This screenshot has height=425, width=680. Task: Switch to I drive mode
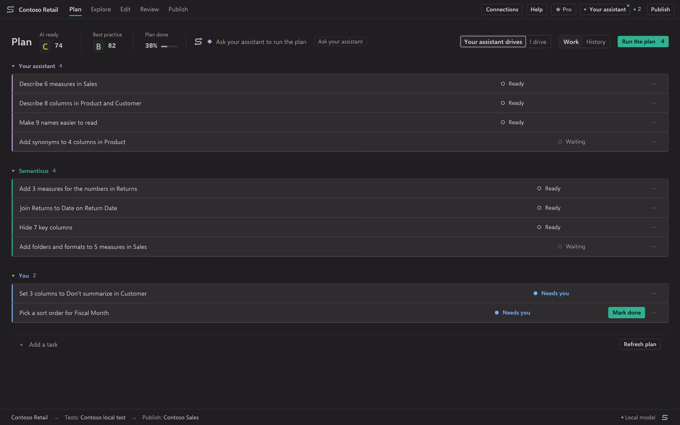538,42
